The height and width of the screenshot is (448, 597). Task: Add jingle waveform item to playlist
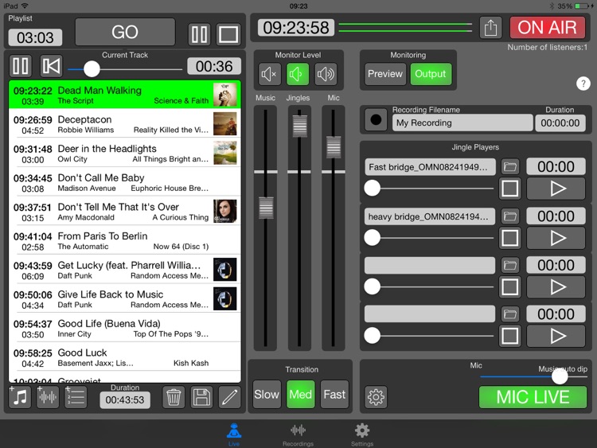(48, 397)
